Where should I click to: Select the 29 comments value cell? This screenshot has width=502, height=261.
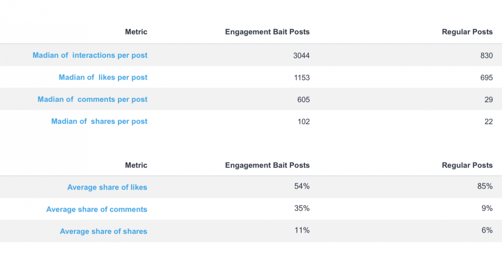pos(488,99)
